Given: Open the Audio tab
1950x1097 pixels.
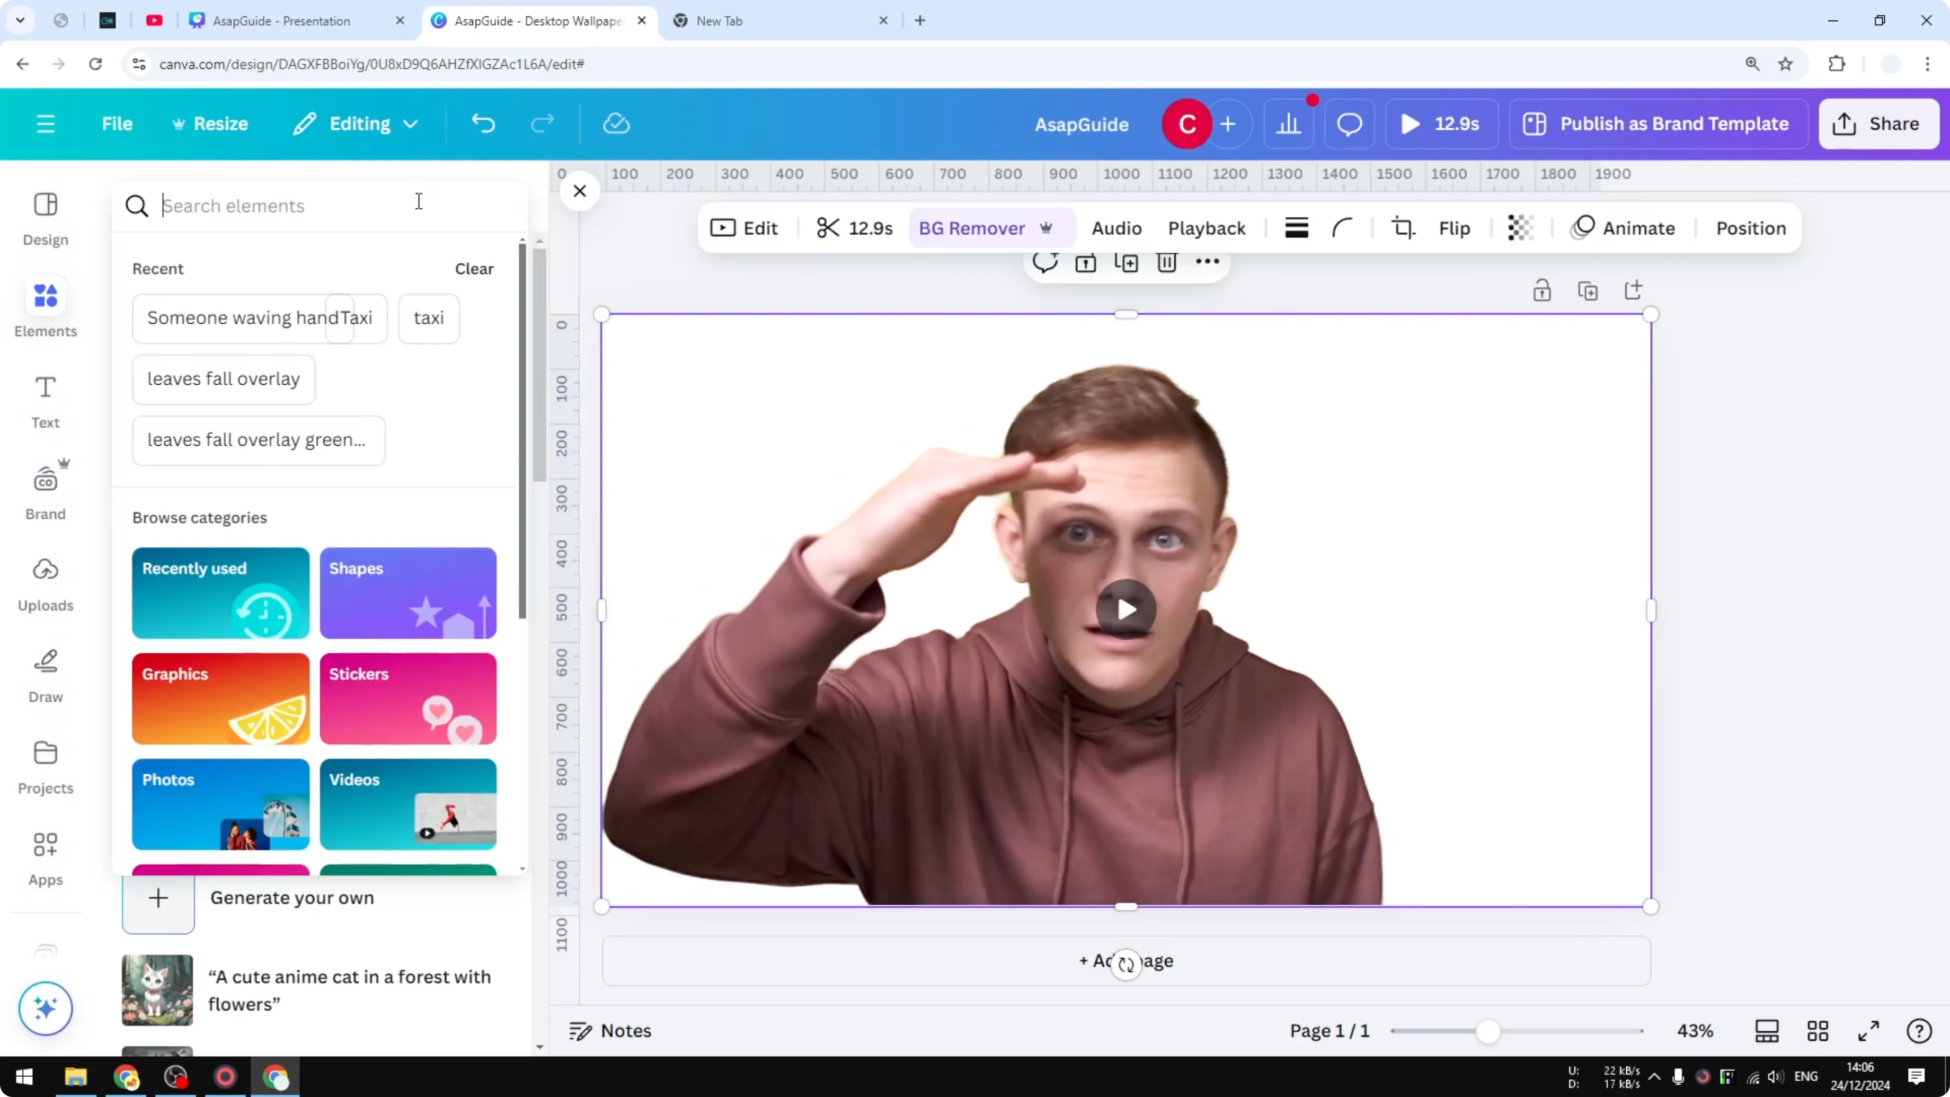Looking at the screenshot, I should click(1116, 228).
